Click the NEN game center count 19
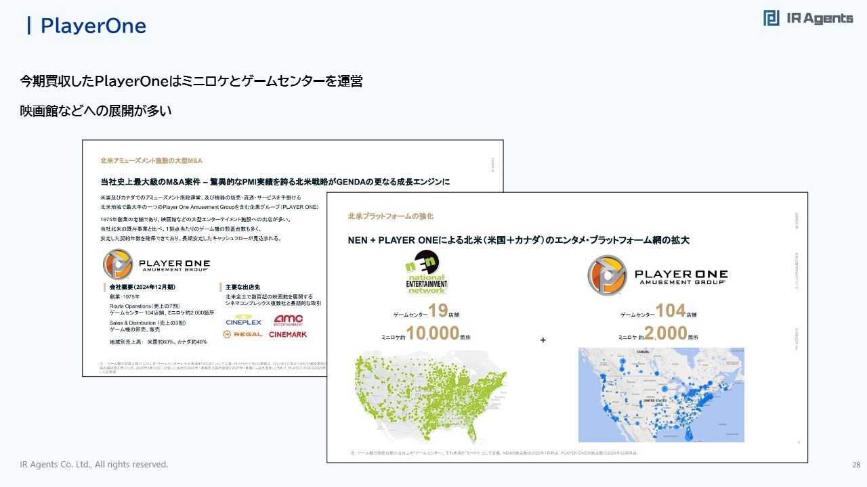Viewport: 867px width, 487px height. 438,311
